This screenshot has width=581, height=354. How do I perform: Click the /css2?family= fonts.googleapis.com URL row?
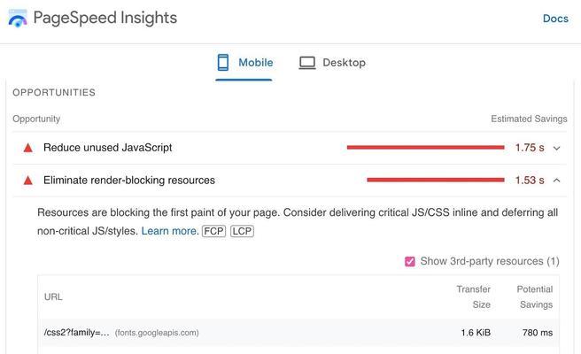298,333
